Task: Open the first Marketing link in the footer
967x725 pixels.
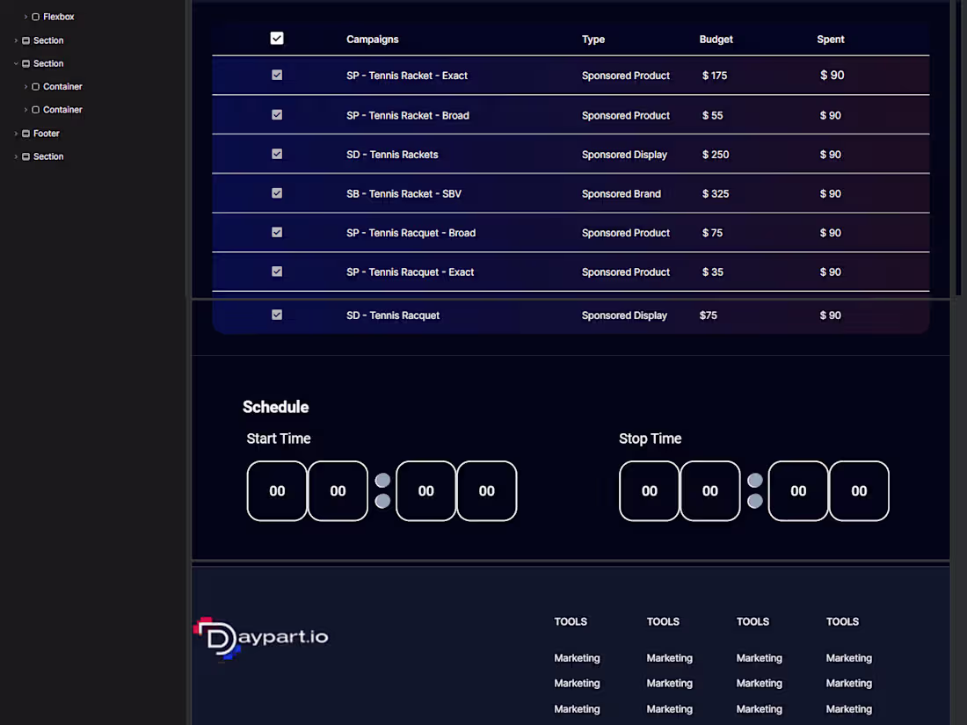Action: pos(577,657)
